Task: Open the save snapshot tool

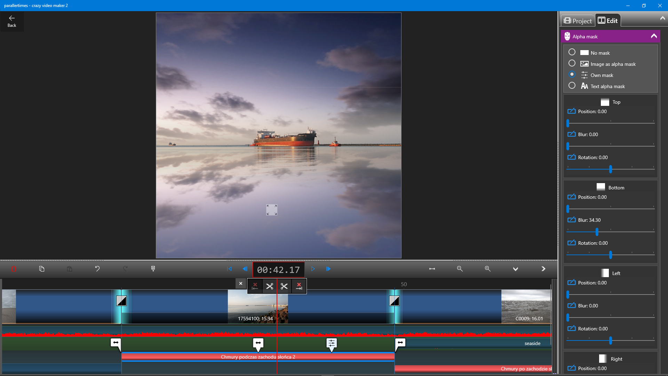Action: (153, 269)
